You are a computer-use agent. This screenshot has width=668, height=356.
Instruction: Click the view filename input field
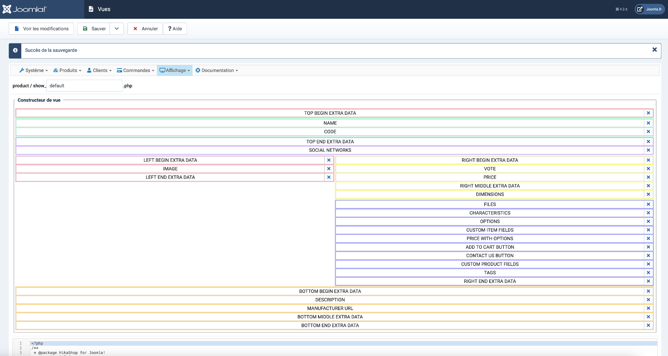click(x=84, y=86)
